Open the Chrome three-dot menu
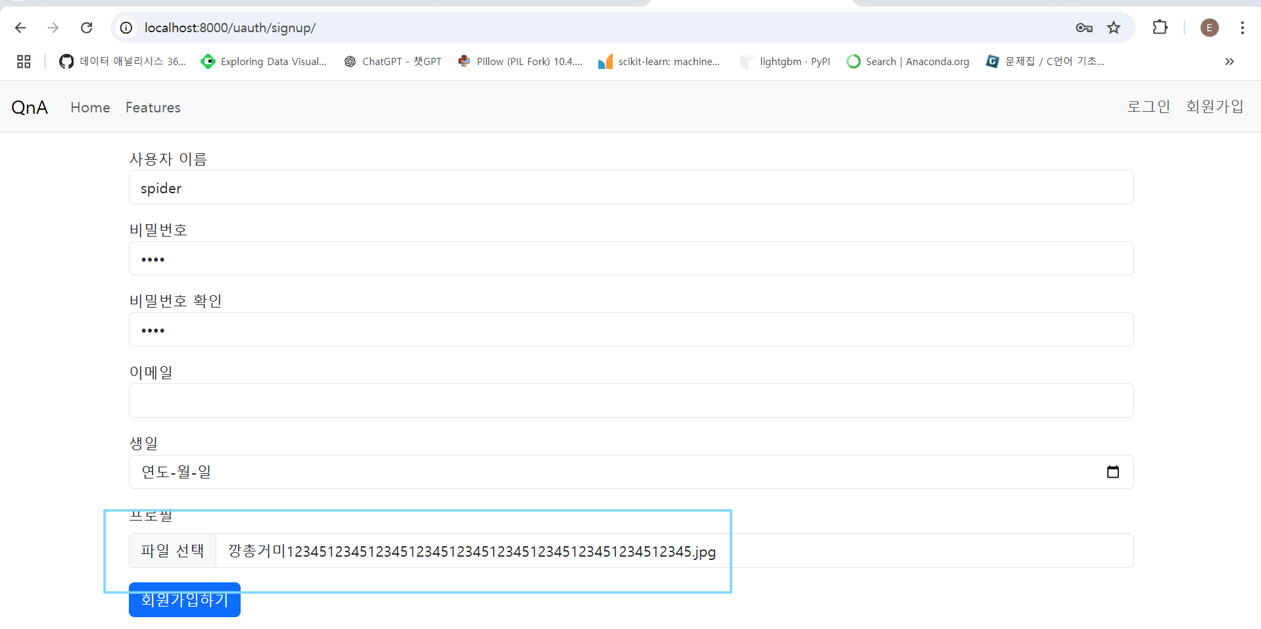The width and height of the screenshot is (1261, 629). [1242, 28]
